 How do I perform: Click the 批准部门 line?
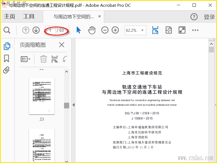click(142, 142)
